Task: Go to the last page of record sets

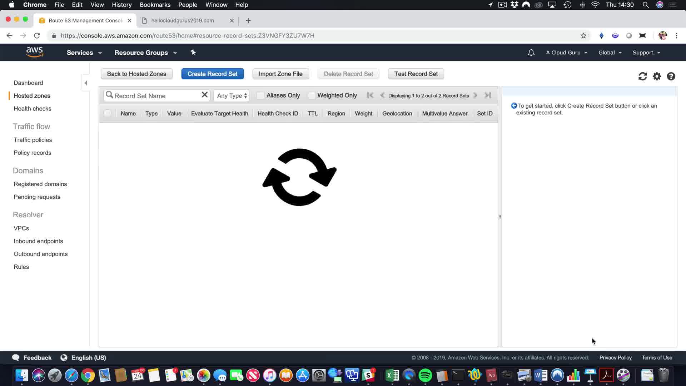Action: point(488,95)
